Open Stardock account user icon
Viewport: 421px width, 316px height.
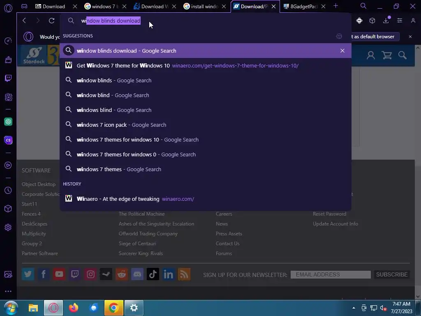pyautogui.click(x=371, y=56)
